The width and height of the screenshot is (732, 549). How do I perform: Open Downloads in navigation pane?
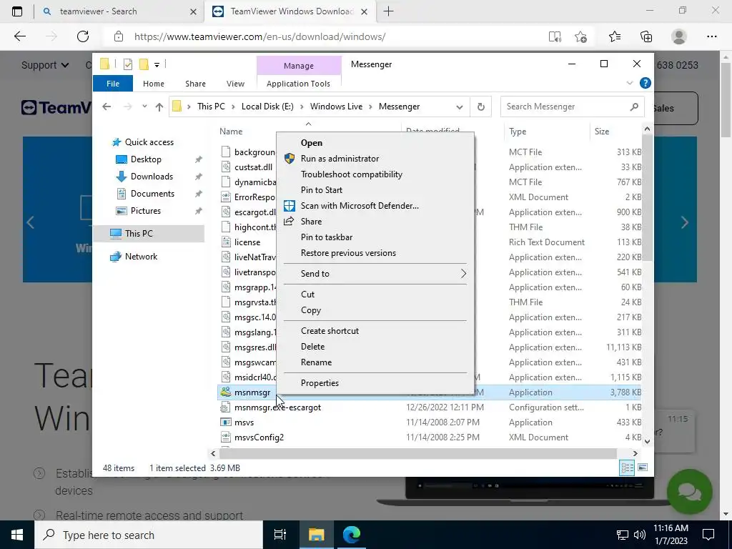pyautogui.click(x=152, y=177)
